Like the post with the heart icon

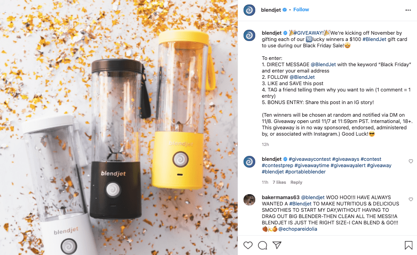[248, 245]
